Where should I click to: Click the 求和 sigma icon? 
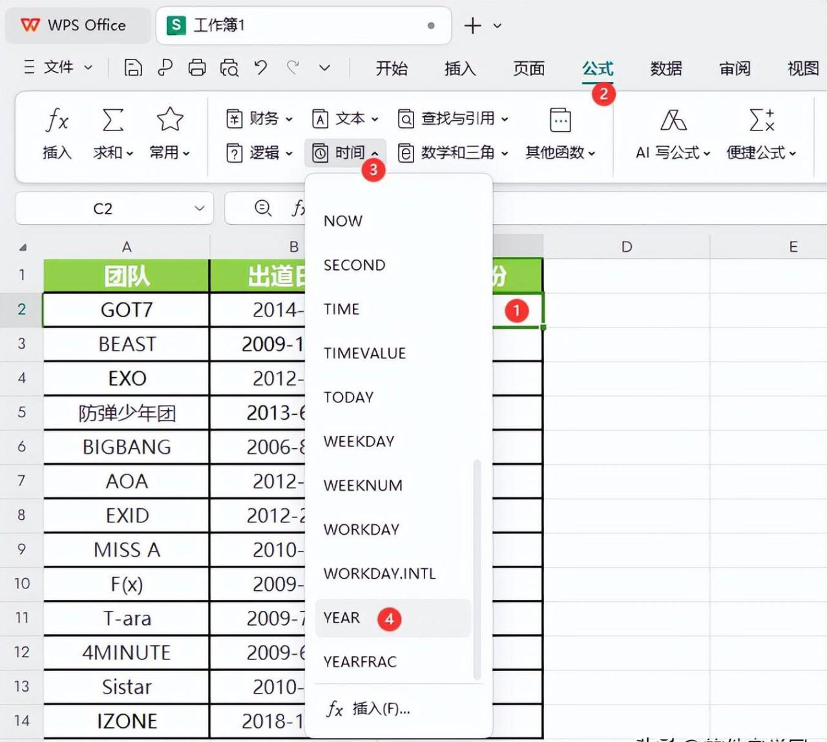tap(112, 120)
